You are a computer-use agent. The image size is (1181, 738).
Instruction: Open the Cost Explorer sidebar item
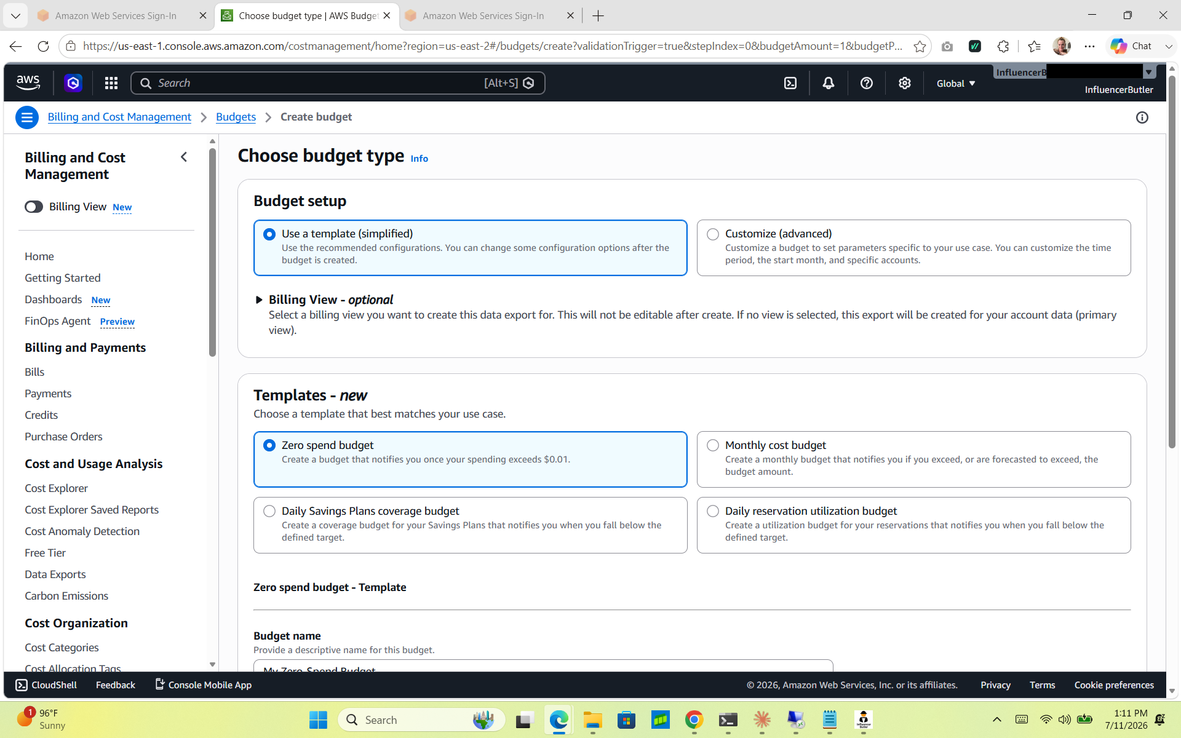[56, 488]
